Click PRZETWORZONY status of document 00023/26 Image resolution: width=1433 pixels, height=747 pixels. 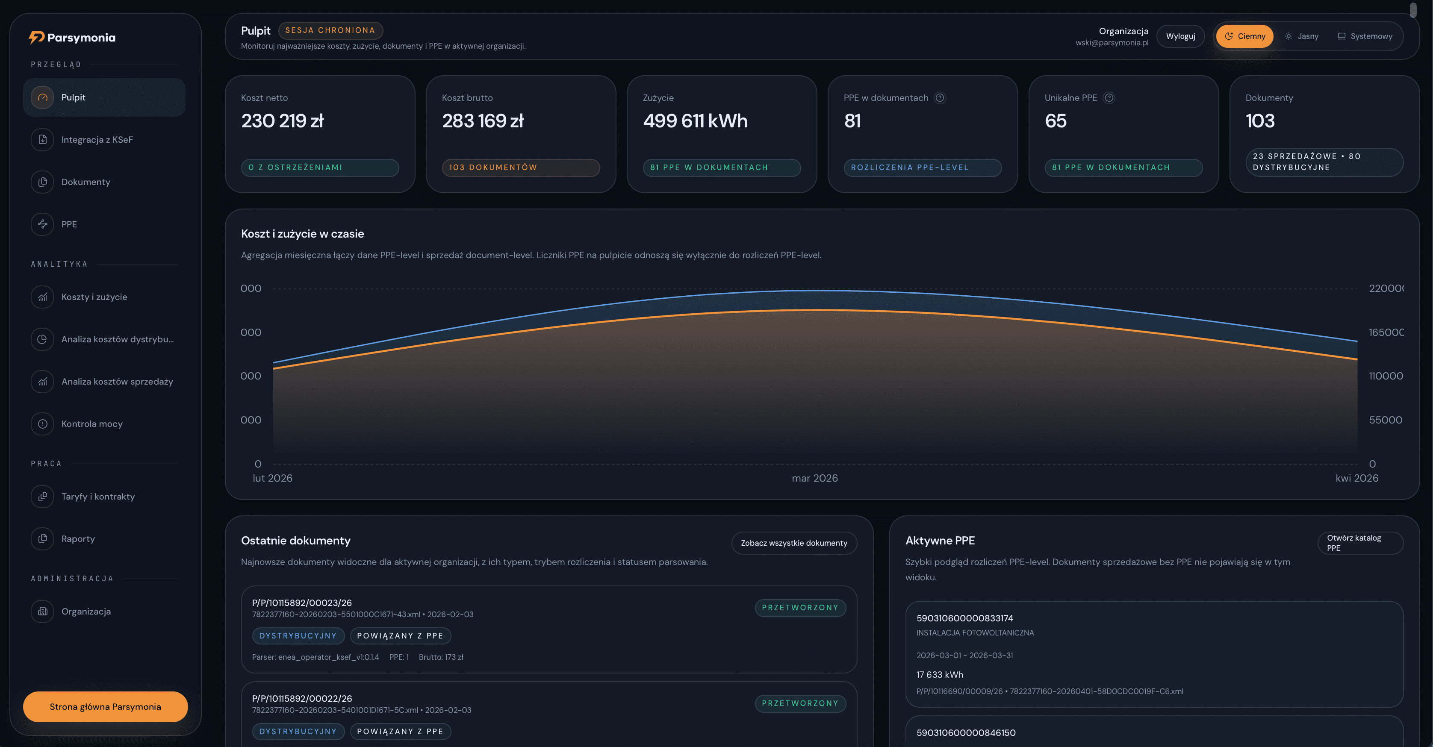(800, 608)
